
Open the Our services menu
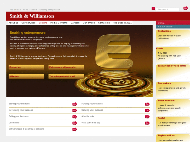pos(28,23)
